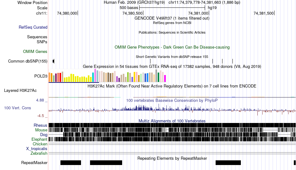This screenshot has height=170, width=296.
Task: Click the chr11:74,379,778-74,381,663 position text
Action: 204,2
